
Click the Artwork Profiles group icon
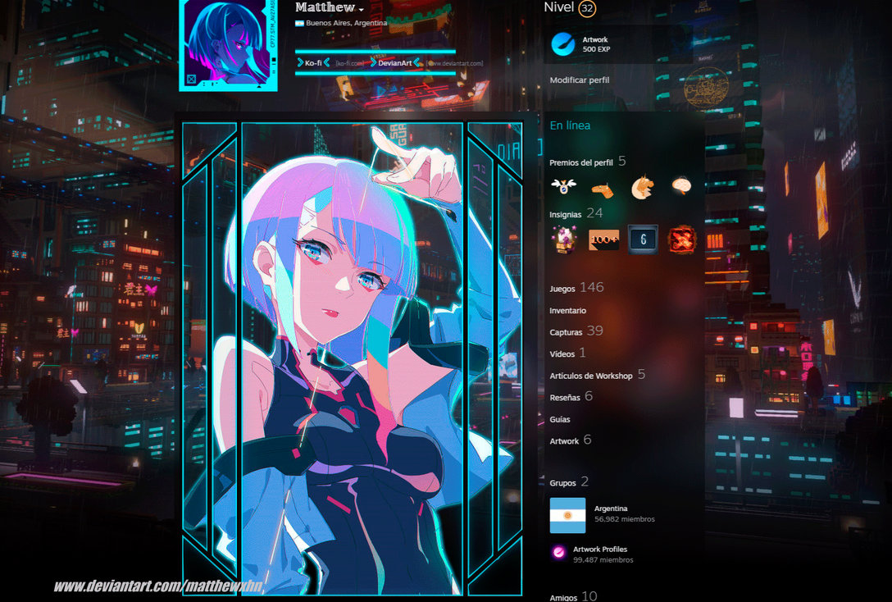coord(558,553)
